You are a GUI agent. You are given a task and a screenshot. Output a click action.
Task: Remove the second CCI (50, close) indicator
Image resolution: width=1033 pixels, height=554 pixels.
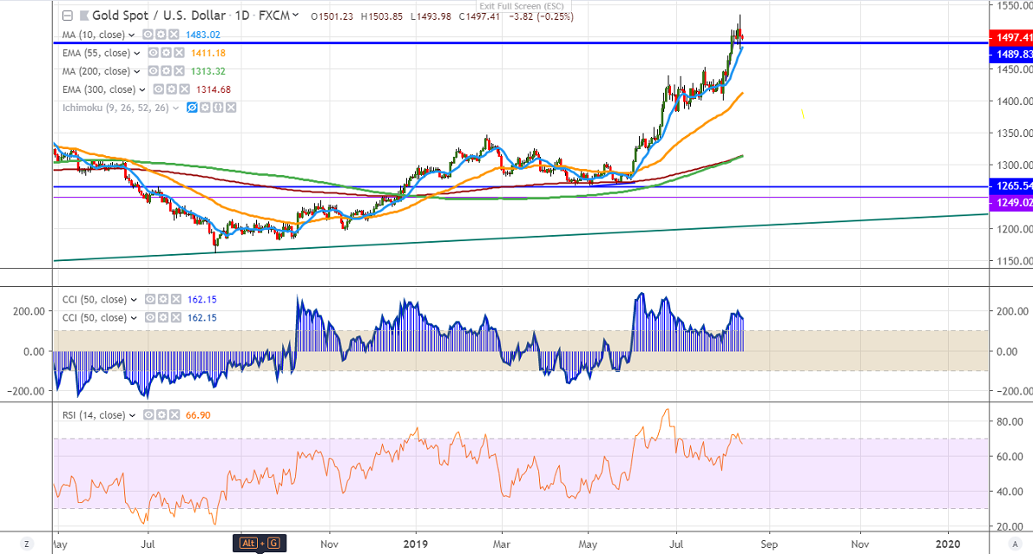175,318
